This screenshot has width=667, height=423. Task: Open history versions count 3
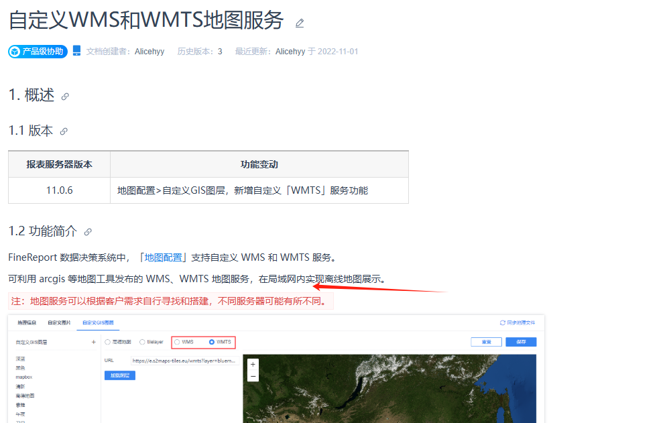pos(220,52)
